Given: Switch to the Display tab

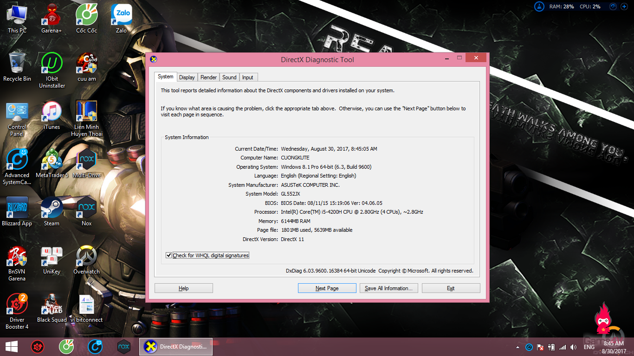Looking at the screenshot, I should (187, 77).
